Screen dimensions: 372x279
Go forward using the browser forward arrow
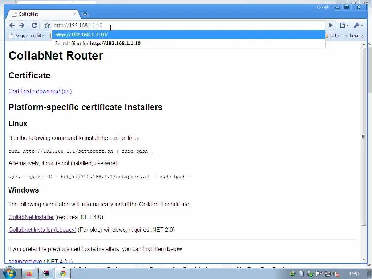(22, 25)
